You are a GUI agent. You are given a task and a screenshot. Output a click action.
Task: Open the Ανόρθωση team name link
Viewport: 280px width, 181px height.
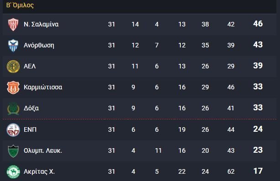point(39,45)
